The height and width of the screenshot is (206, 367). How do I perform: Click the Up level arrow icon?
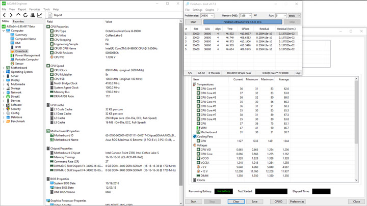tap(18, 15)
